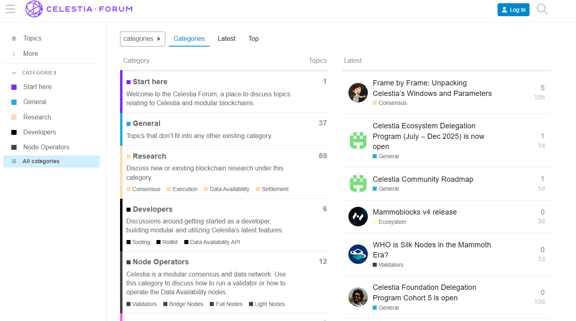Screen dimensions: 576x321
Task: Open the Light Nodes subcategory
Action: click(267, 304)
